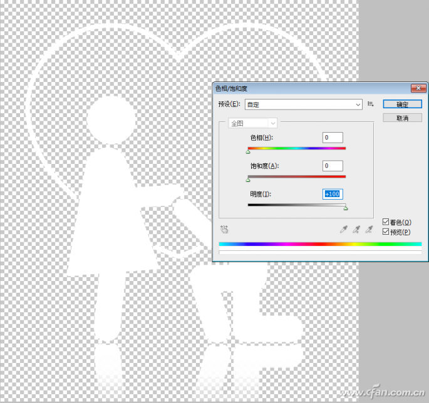This screenshot has height=403, width=429.
Task: Select the on-image adjustment hand tool
Action: (224, 229)
